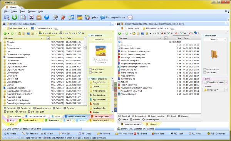Open the Het Hoge Duin bottom tab
The width and height of the screenshot is (231, 141).
tap(100, 116)
